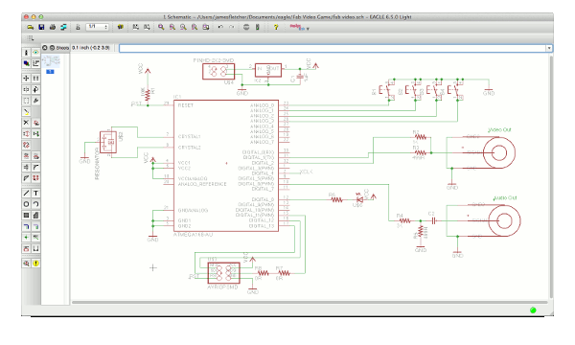Switch to the board editor icon
Viewport: 575px width, 345px height.
pyautogui.click(x=78, y=27)
